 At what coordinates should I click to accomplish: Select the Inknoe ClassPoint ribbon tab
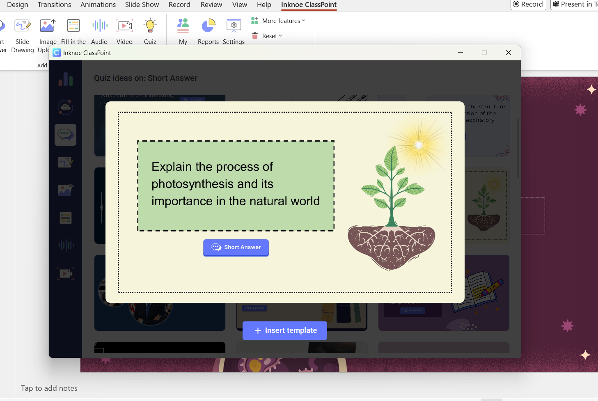tap(309, 5)
